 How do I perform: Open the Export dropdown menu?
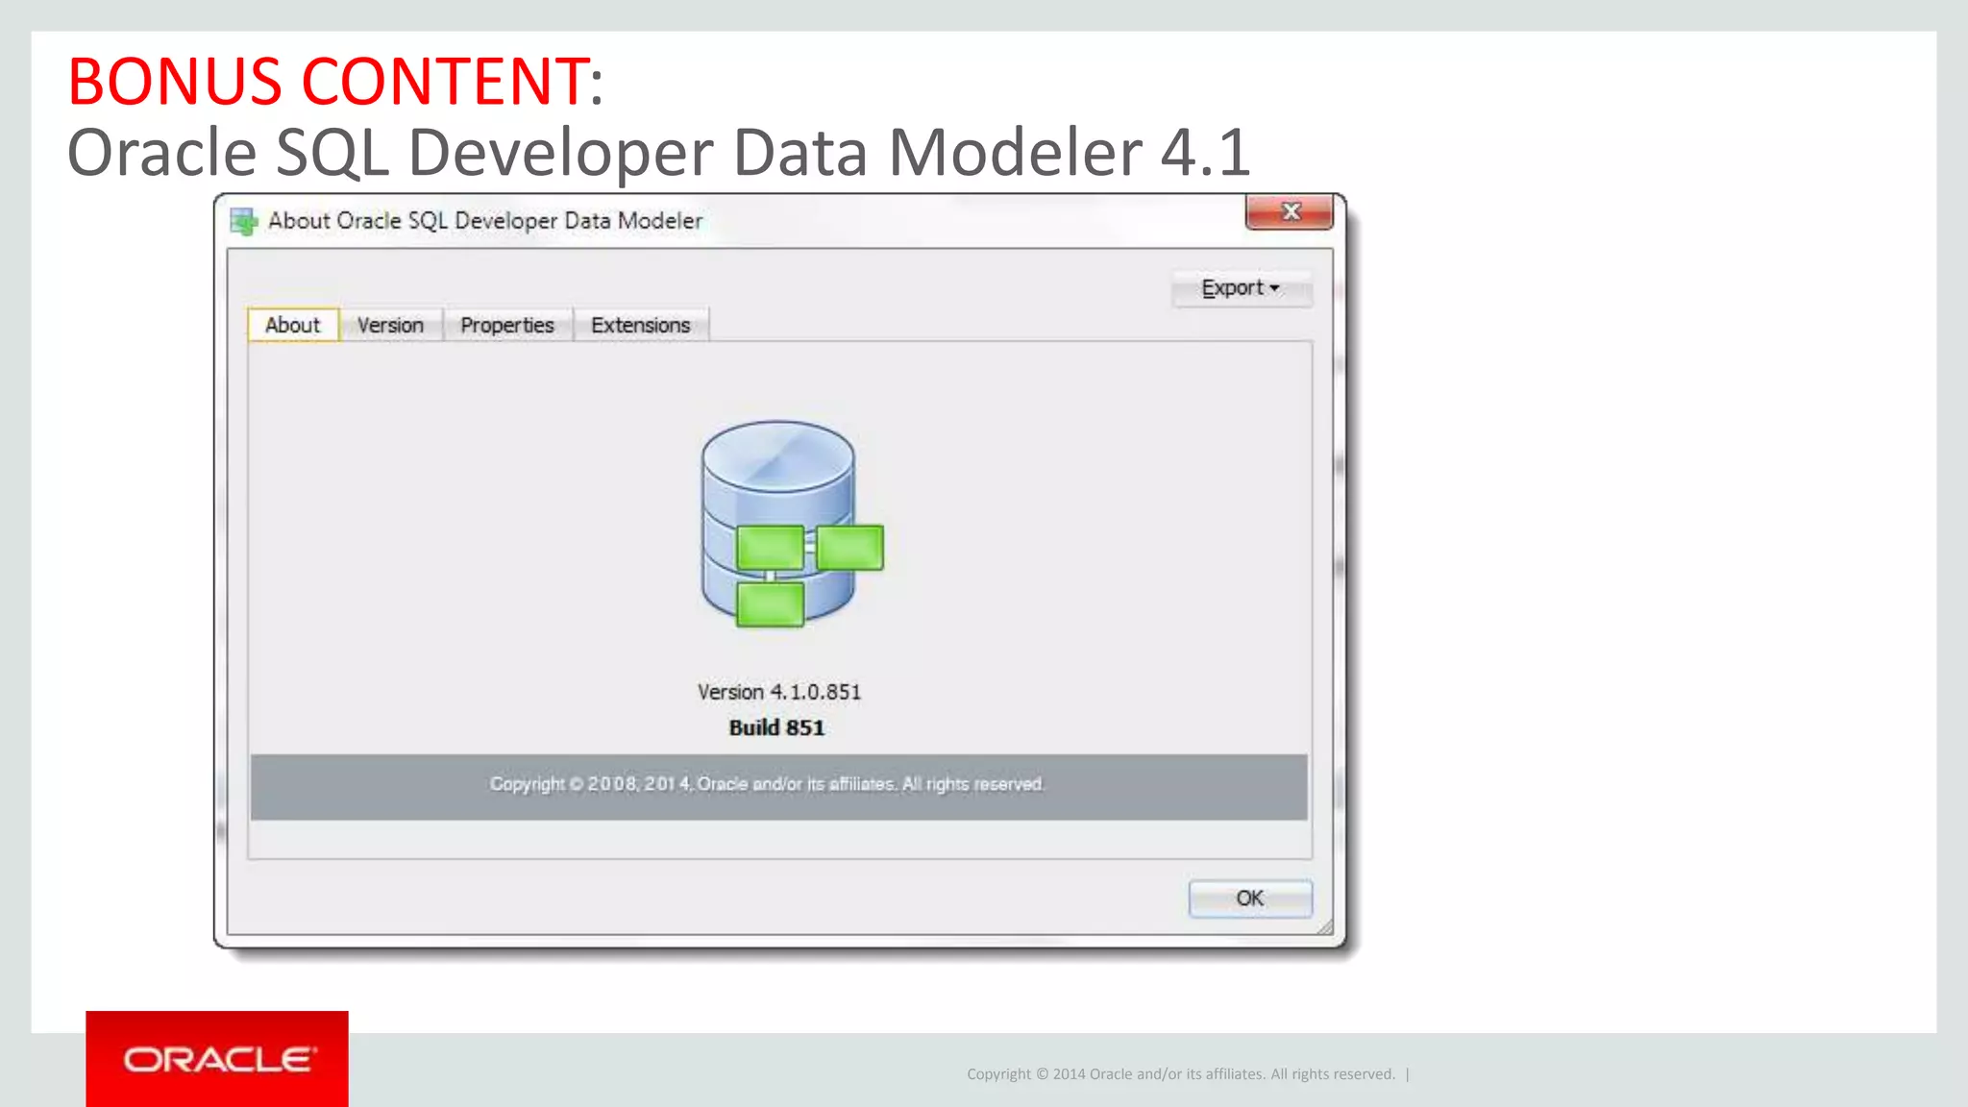(x=1241, y=288)
